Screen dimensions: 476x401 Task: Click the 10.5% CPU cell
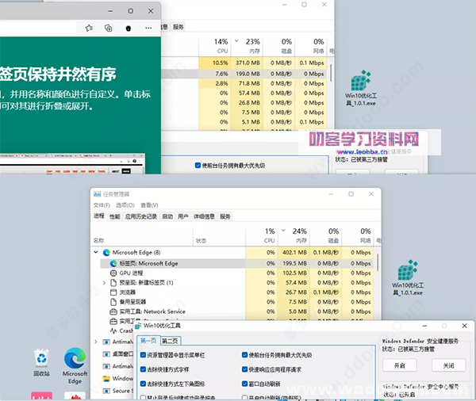click(215, 63)
